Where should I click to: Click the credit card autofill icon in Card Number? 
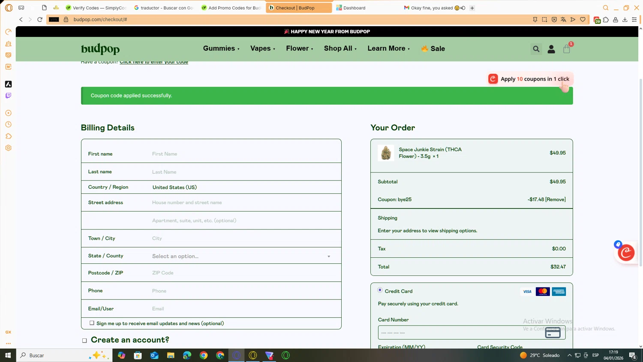click(x=553, y=332)
